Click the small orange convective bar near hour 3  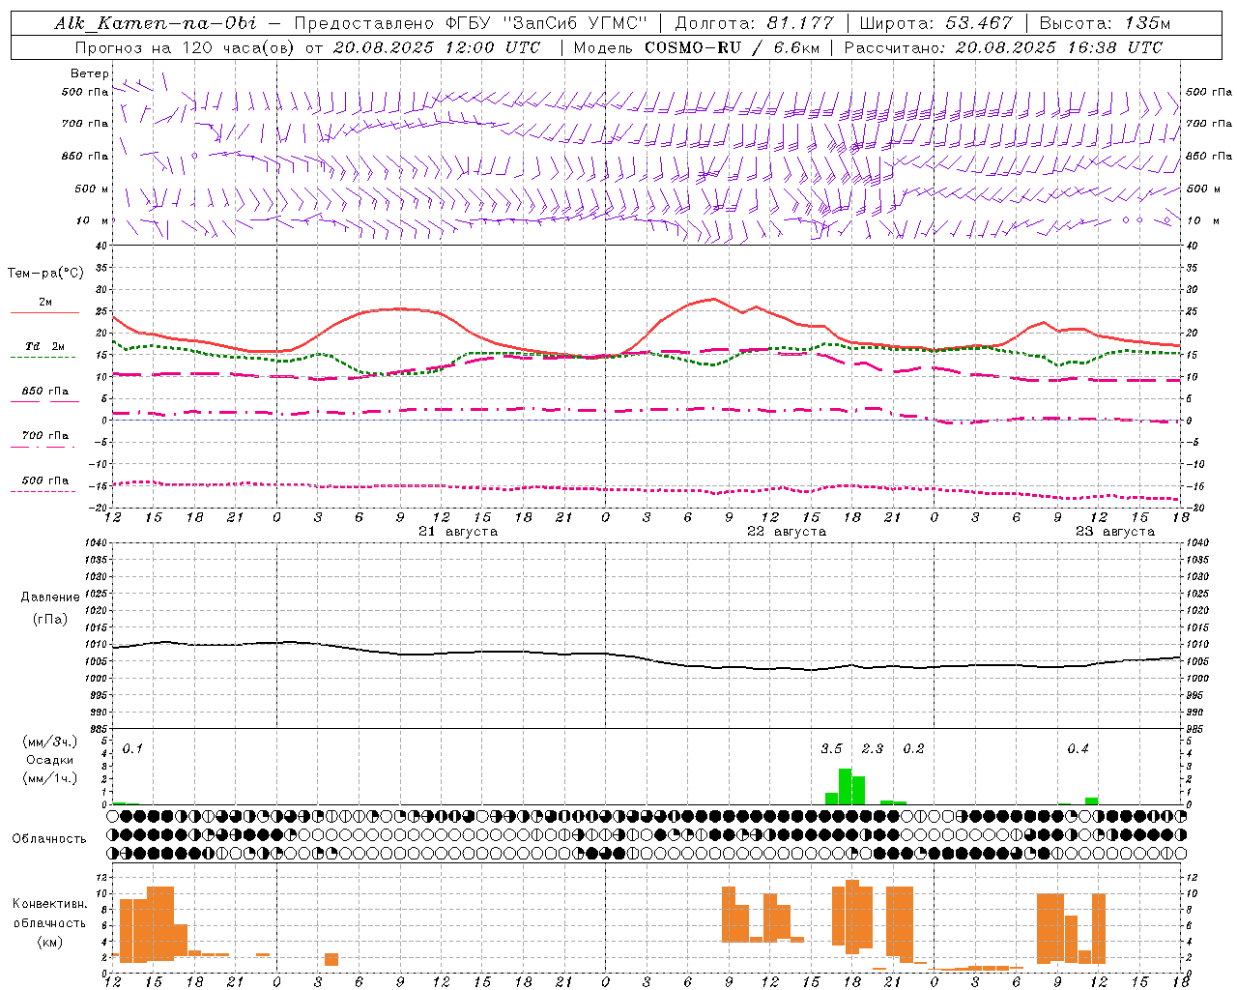point(331,959)
